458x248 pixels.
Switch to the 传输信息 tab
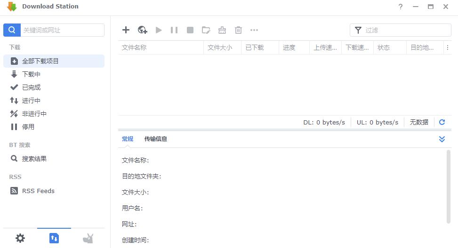point(156,139)
